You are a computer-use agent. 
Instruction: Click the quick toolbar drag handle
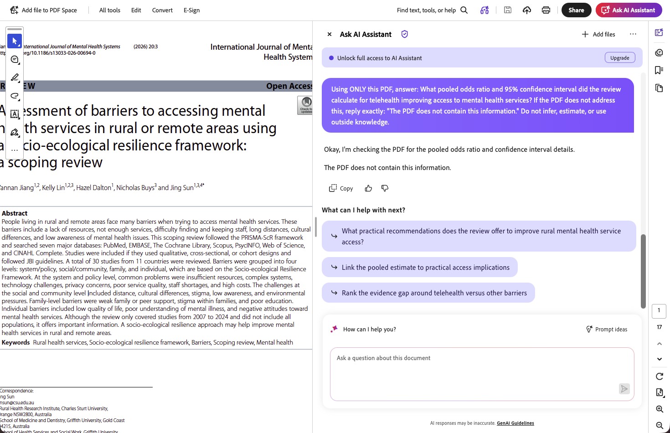click(15, 29)
